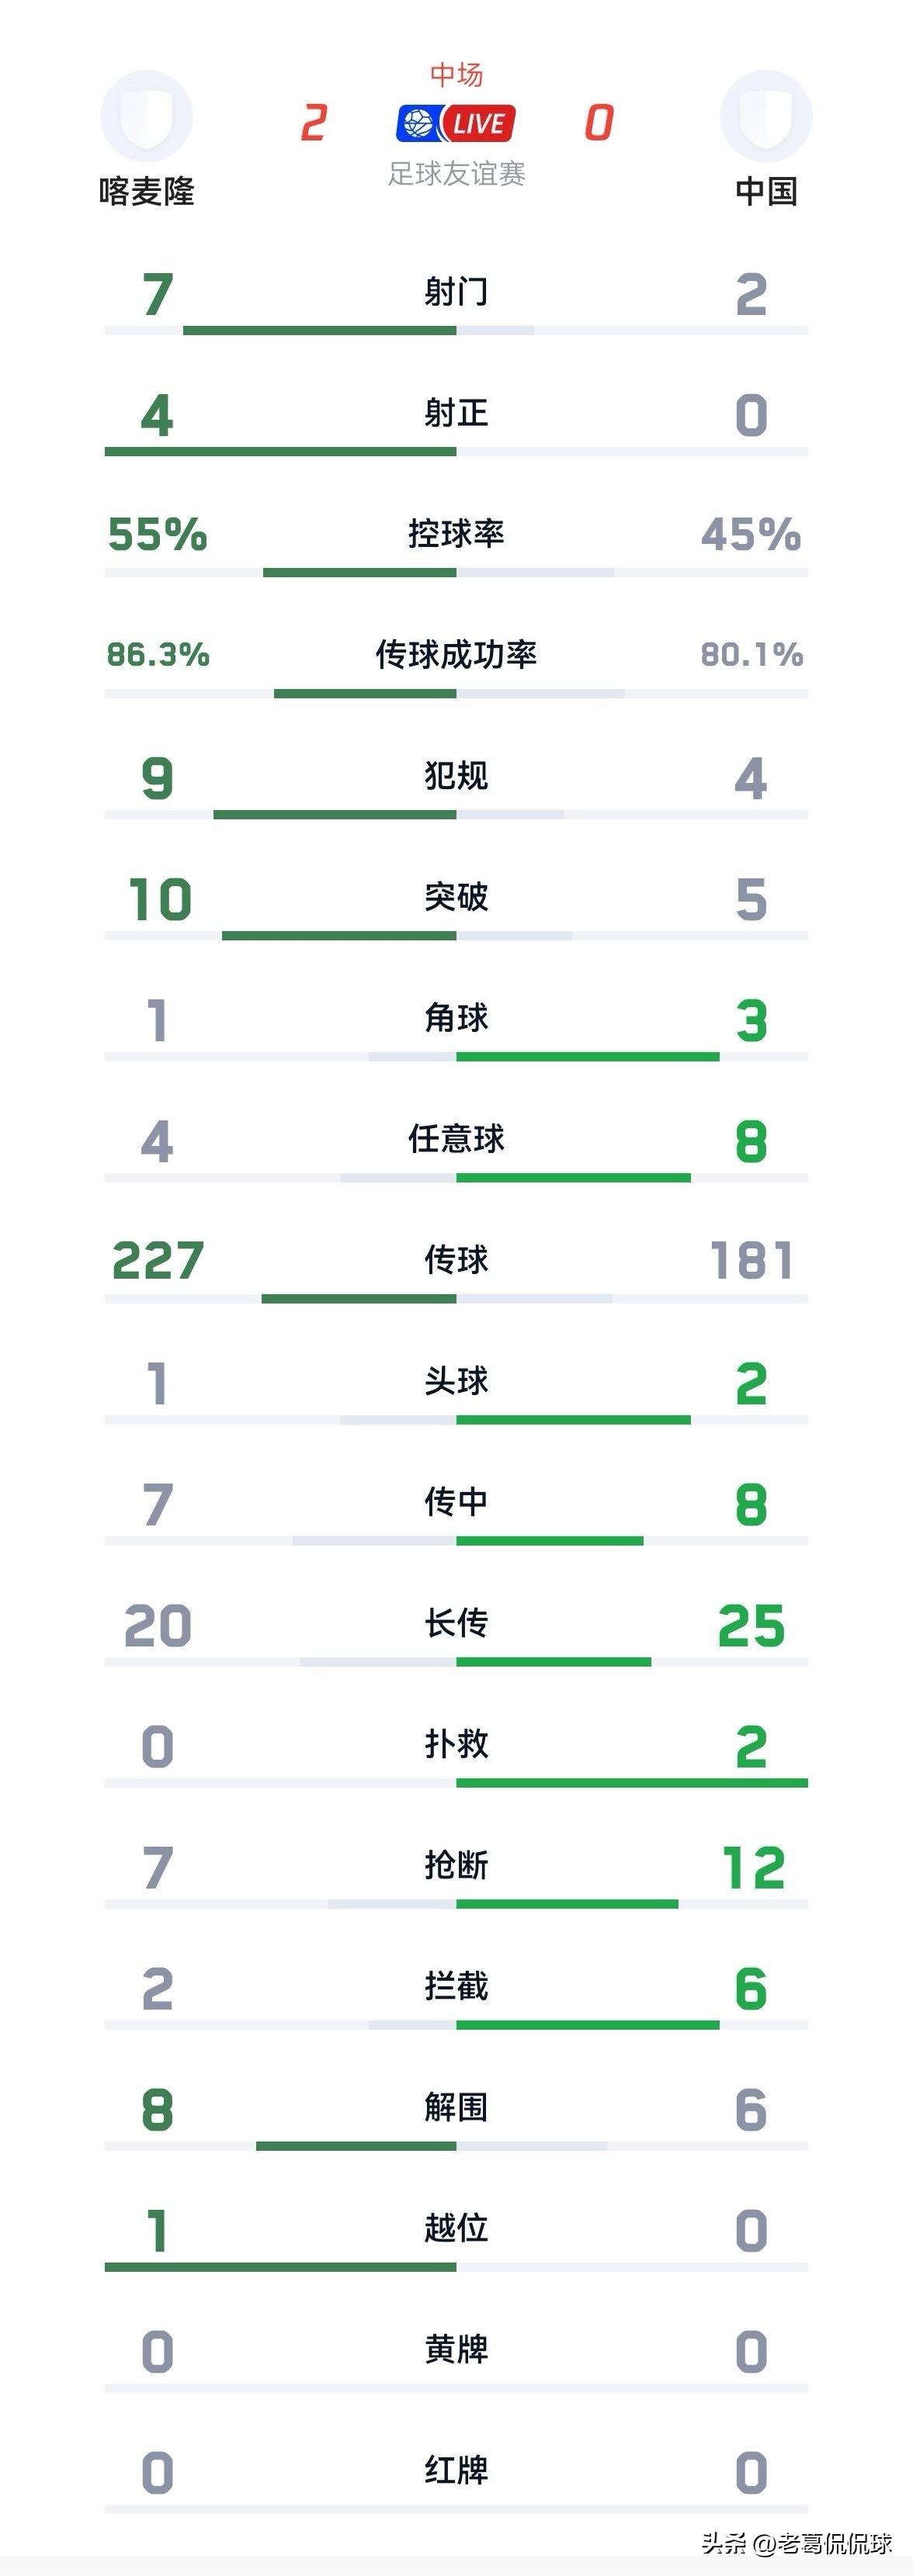
Task: Click the soccer ball logo beside LIVE
Action: [x=418, y=123]
